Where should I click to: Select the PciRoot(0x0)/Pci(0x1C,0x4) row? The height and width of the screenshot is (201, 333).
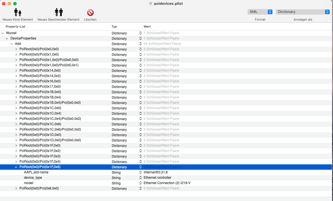click(166, 113)
